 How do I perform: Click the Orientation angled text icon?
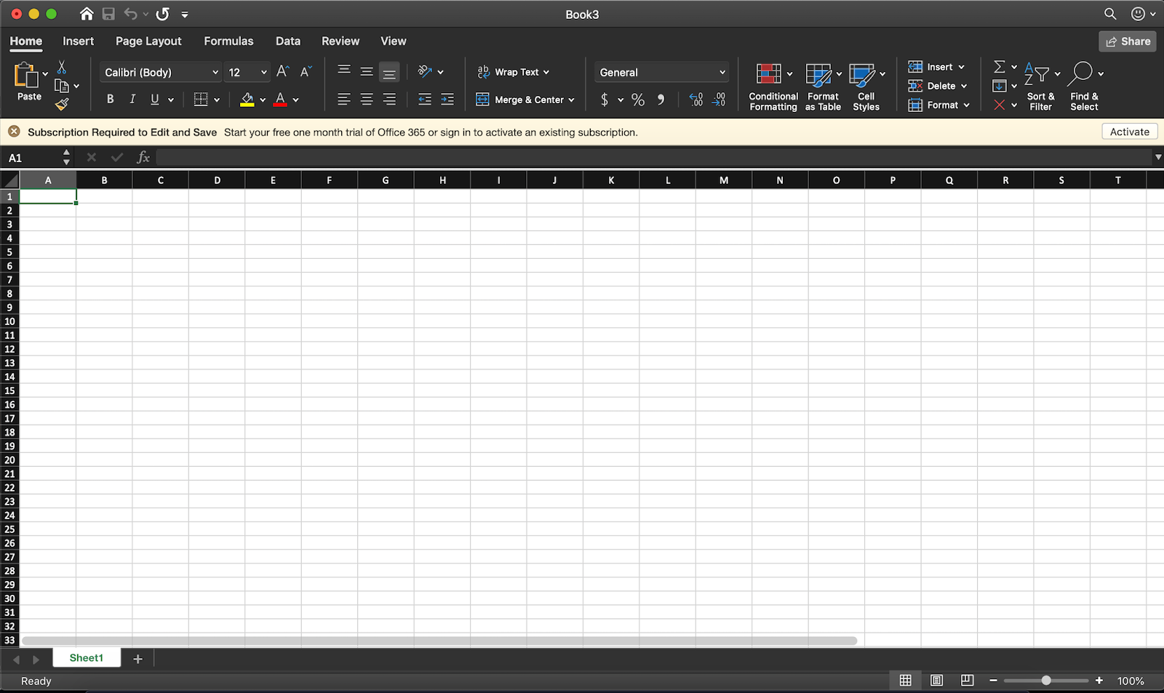[426, 71]
